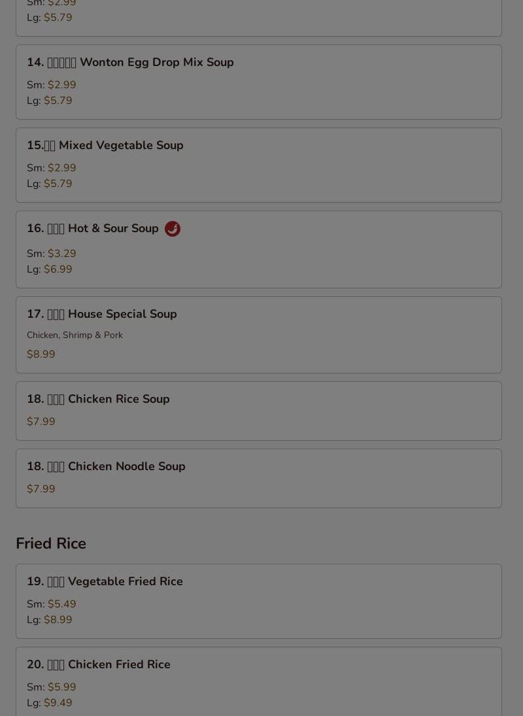Open Chicken Noodle Soup item
Screen dimensions: 523x716
coord(259,479)
